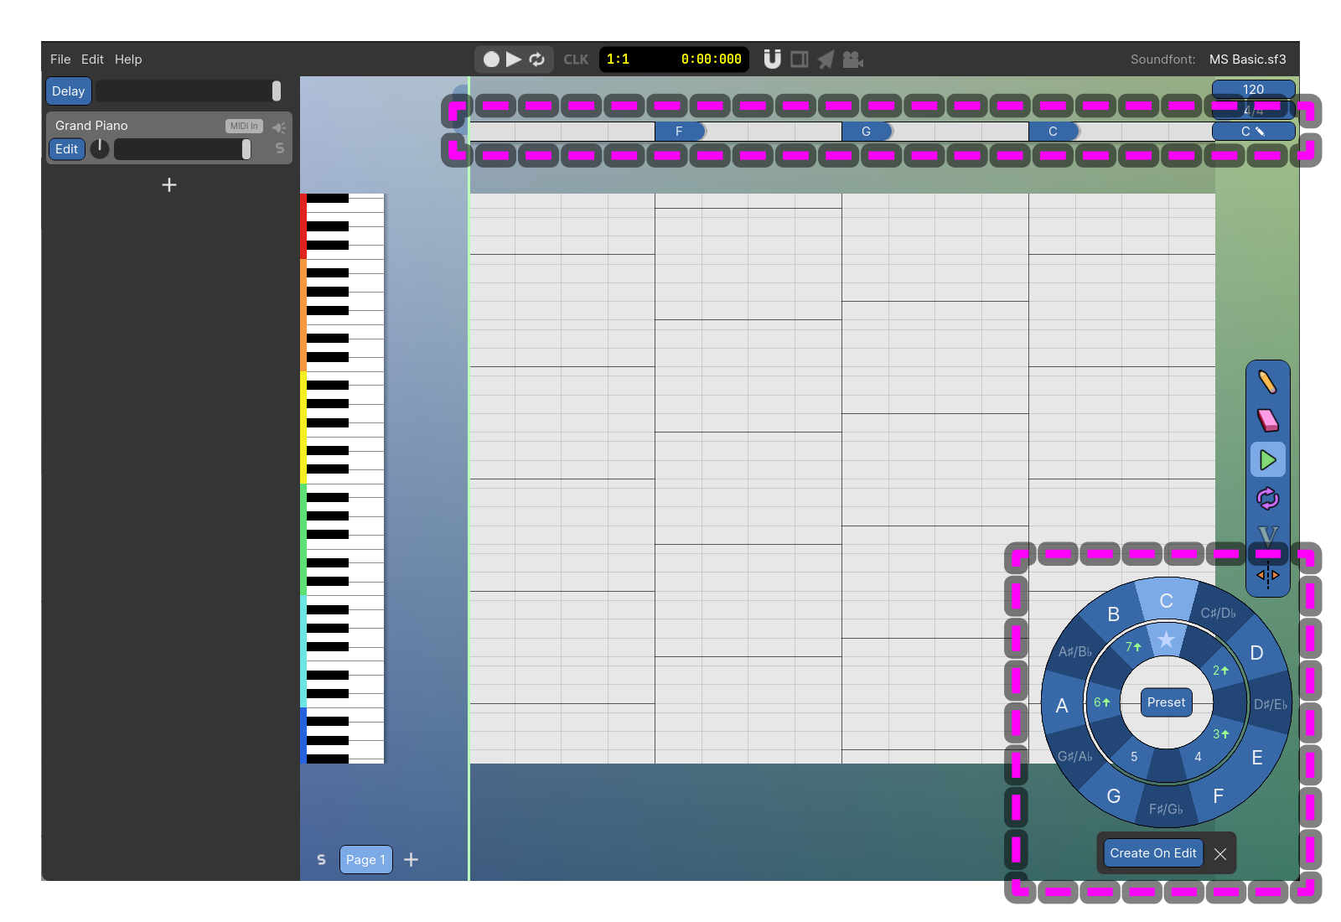Select the pink eraser tool
Viewport: 1341px width, 922px height.
pos(1267,420)
